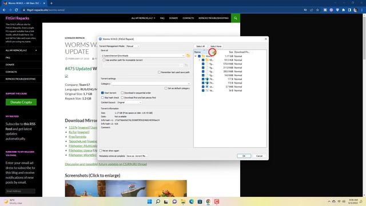
Task: Open Contacts in the left sidebar
Action: click(x=11, y=72)
